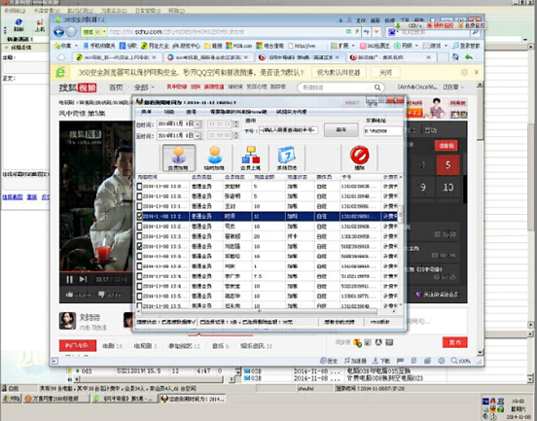Click the zoom 100% magnifier in status bar

454,361
